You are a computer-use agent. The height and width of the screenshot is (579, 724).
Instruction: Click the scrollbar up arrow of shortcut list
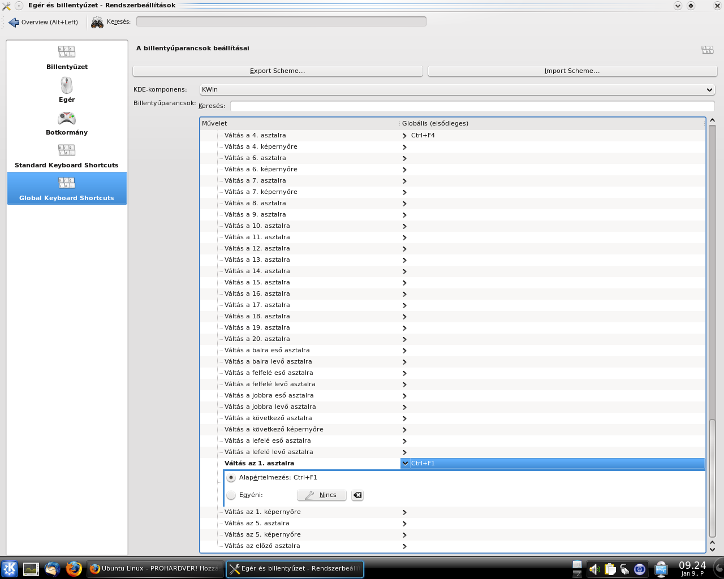[x=712, y=120]
